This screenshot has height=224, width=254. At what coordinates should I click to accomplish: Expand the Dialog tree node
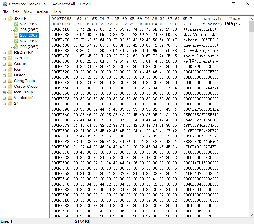[x=4, y=76]
